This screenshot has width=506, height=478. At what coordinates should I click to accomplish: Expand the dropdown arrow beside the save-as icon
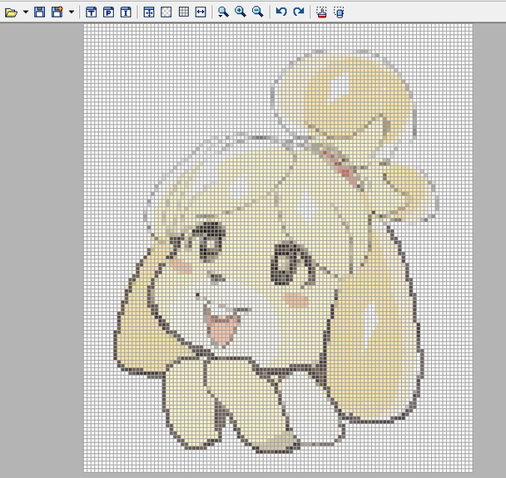point(72,12)
